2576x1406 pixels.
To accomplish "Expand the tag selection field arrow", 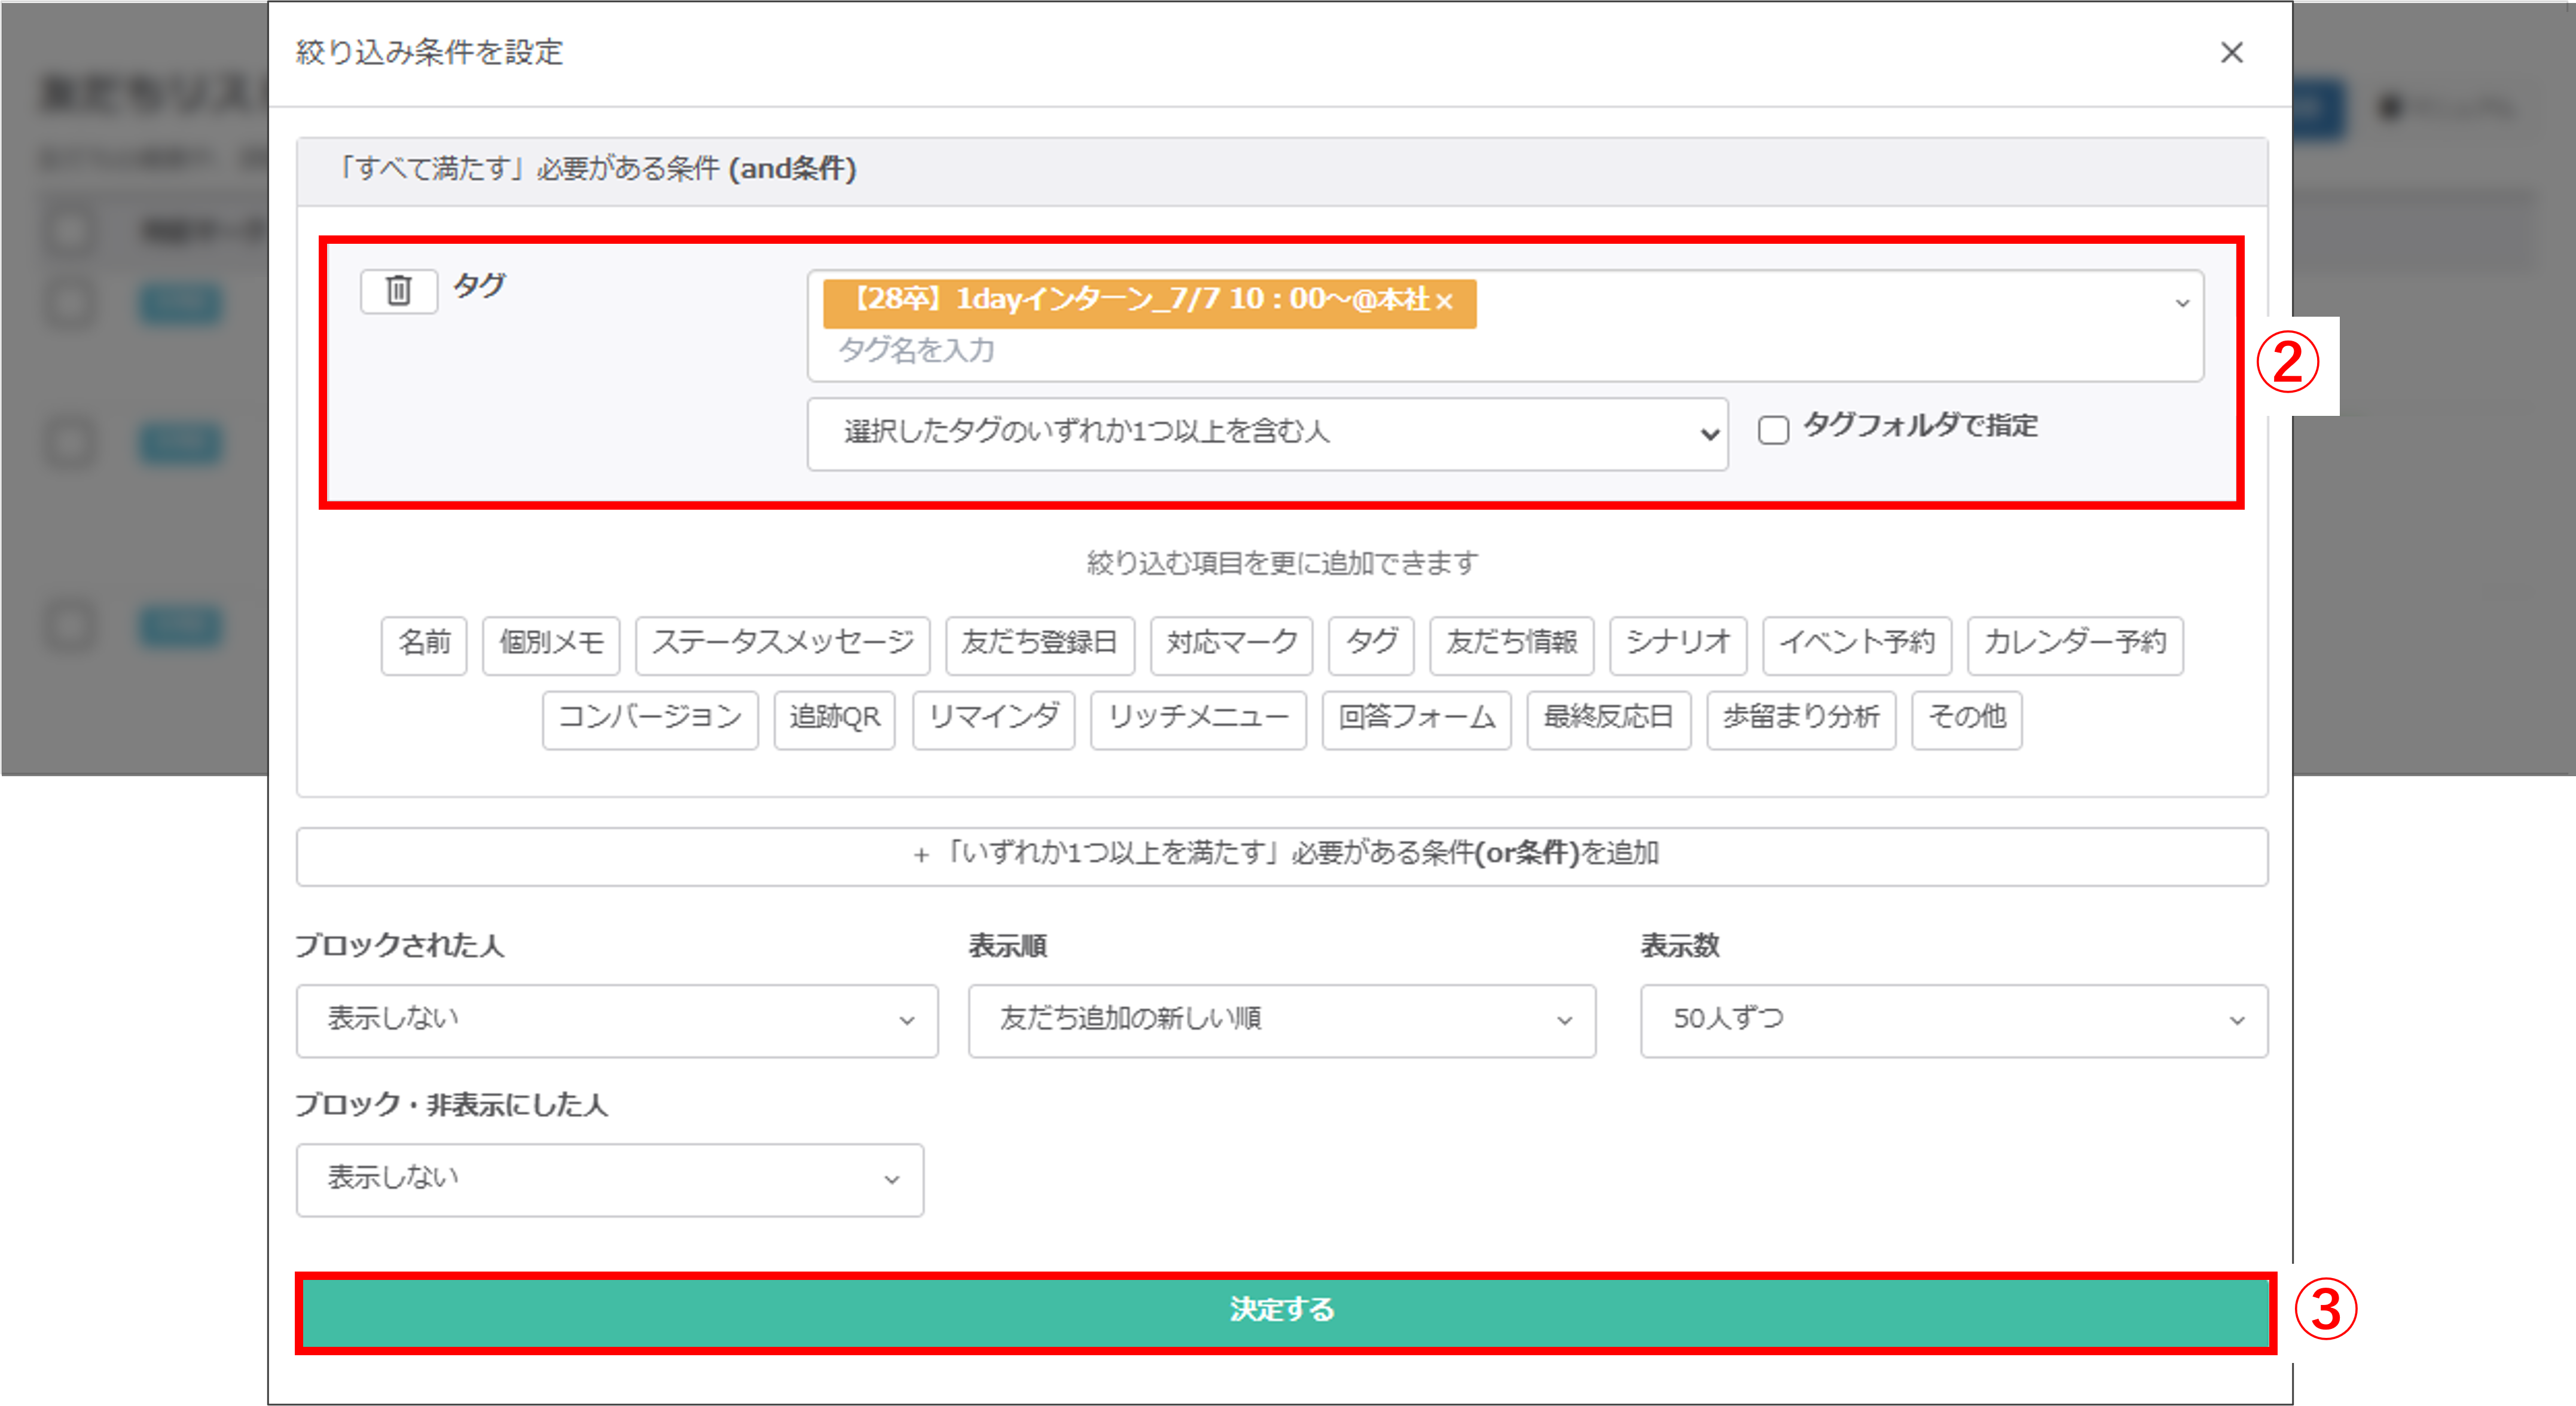I will coord(2182,303).
